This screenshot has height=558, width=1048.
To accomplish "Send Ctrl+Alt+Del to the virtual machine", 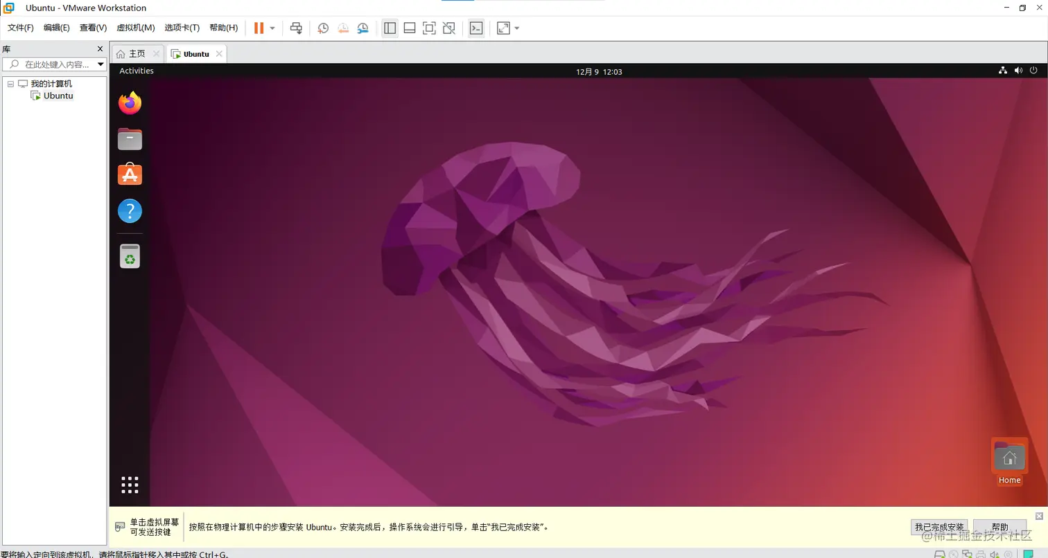I will (x=296, y=28).
